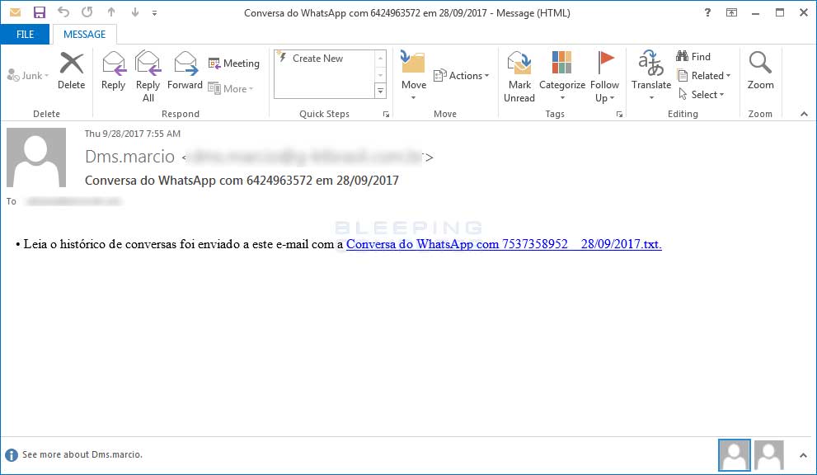
Task: Click the Meeting reply button
Action: pyautogui.click(x=233, y=63)
